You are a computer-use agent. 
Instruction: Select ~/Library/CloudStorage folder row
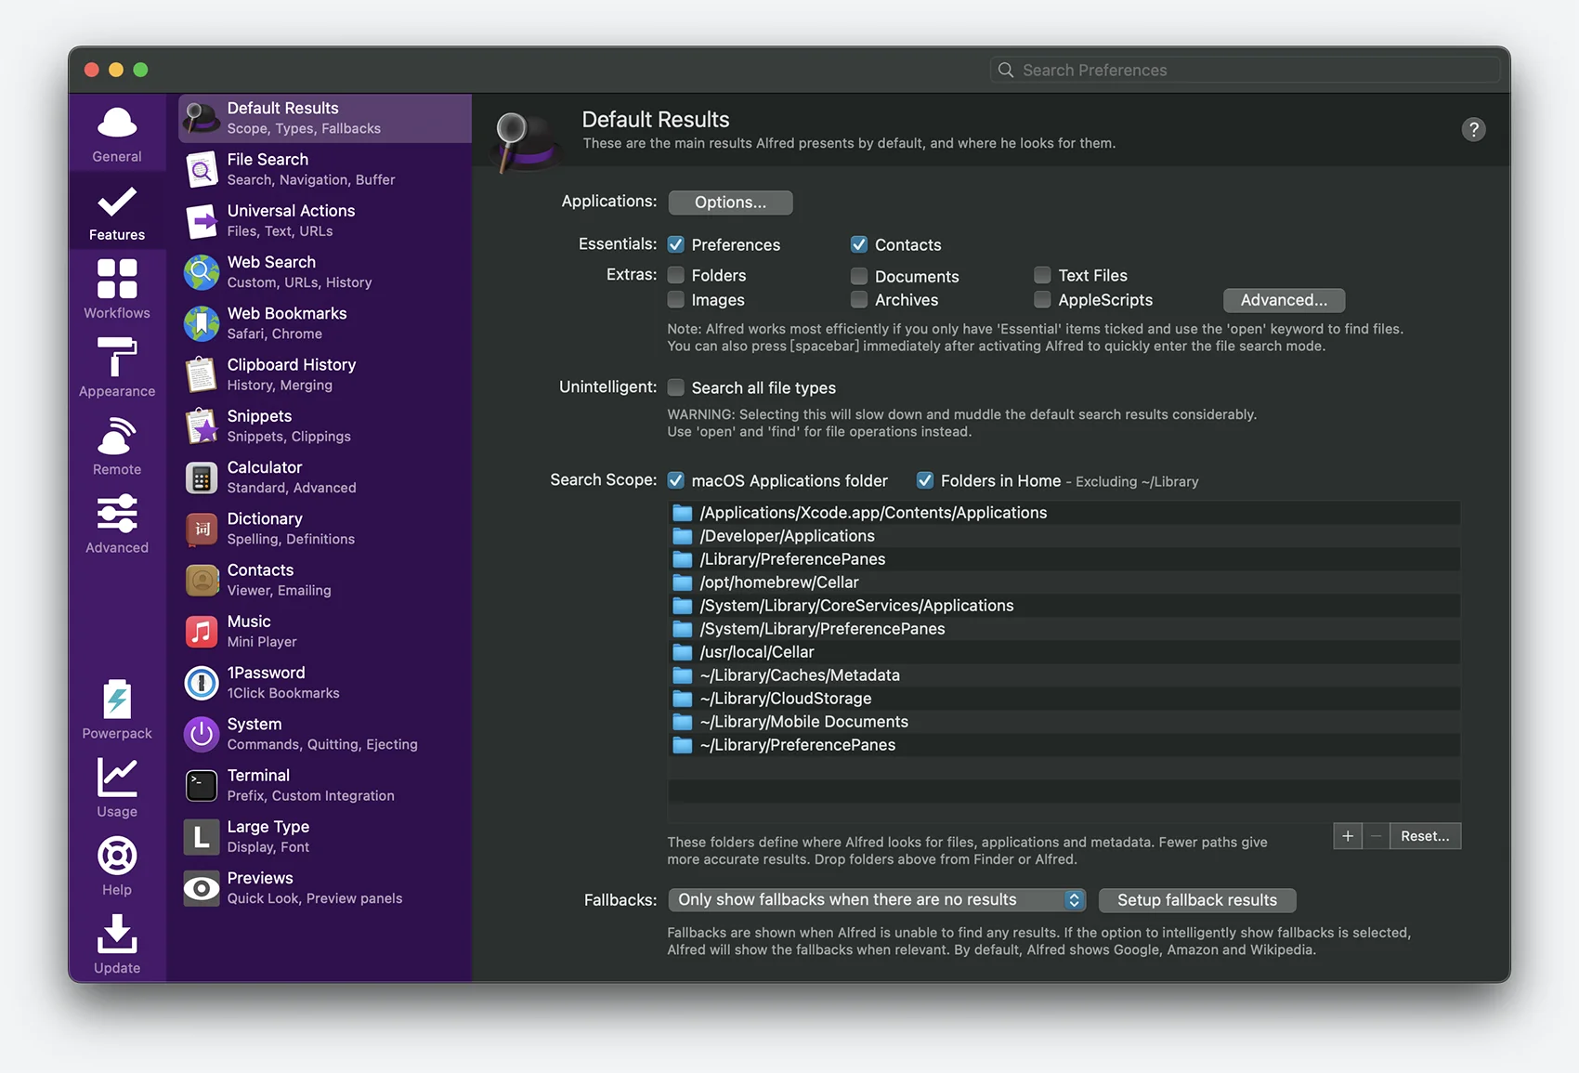pyautogui.click(x=1064, y=699)
